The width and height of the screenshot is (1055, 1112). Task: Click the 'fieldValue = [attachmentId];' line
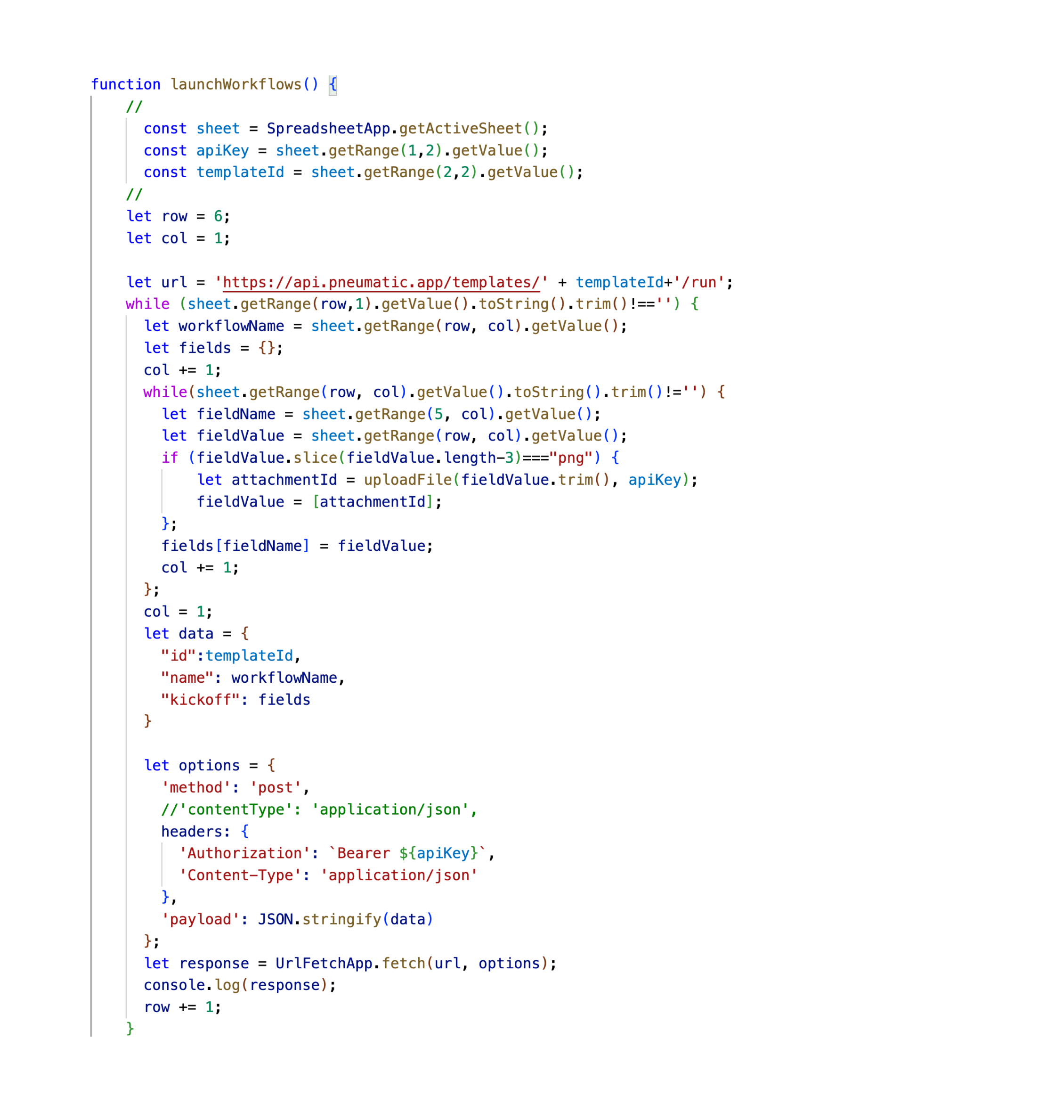[x=319, y=502]
